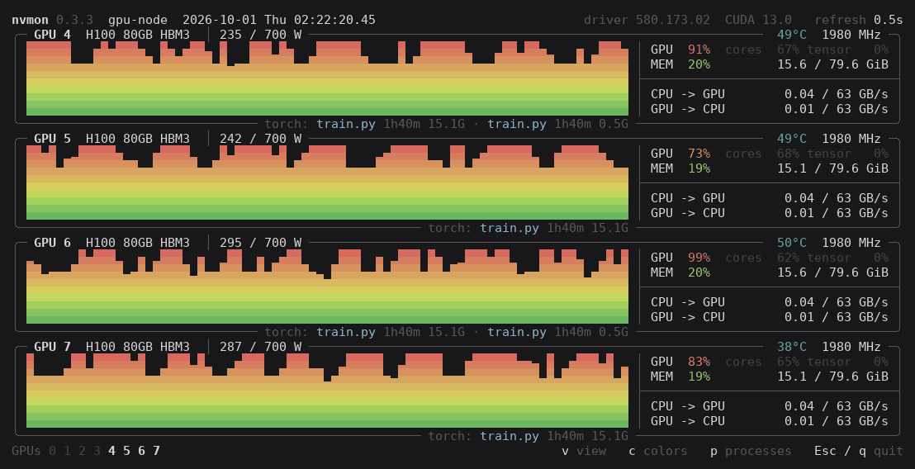Click GPU 4 memory 15.6 / 79.6 GiB
The image size is (915, 469).
click(x=832, y=64)
